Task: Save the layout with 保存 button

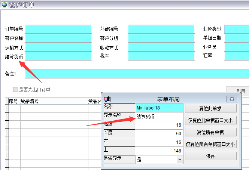Action: [210, 156]
